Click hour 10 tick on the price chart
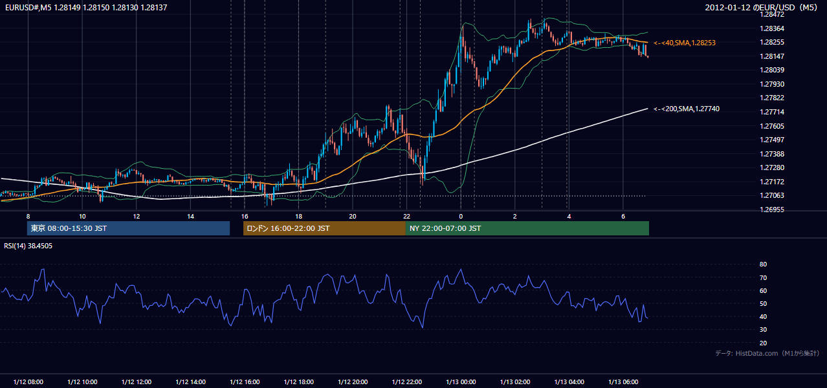This screenshot has width=827, height=388. click(x=82, y=216)
